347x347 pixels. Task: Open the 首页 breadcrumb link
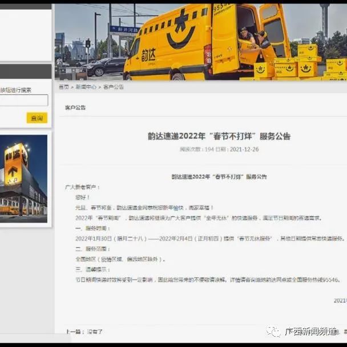click(x=64, y=87)
